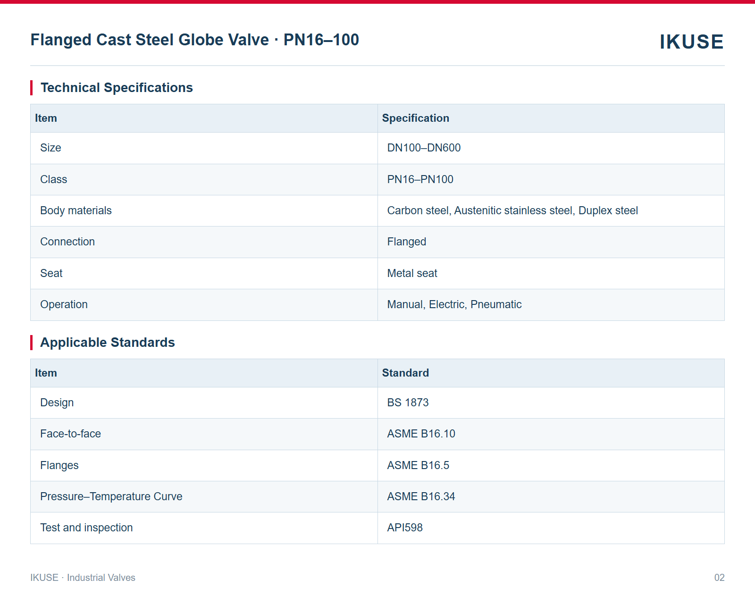Image resolution: width=755 pixels, height=596 pixels.
Task: Click the 'Technical Specifications' section heading
Action: [117, 88]
